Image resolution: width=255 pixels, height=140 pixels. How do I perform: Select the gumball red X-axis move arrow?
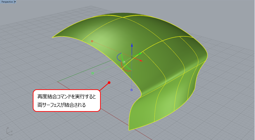(138, 59)
